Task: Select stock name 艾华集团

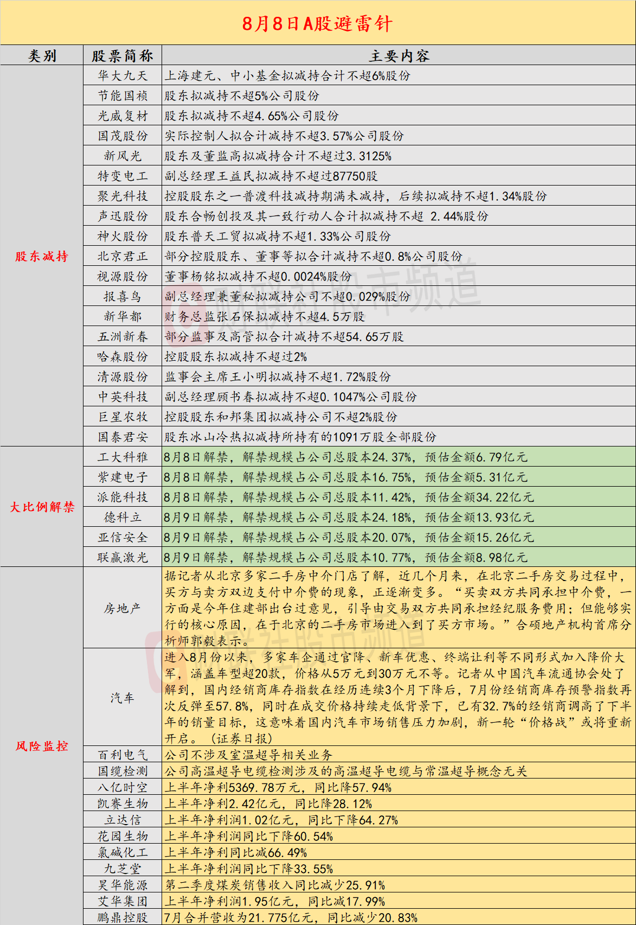Action: (x=123, y=901)
